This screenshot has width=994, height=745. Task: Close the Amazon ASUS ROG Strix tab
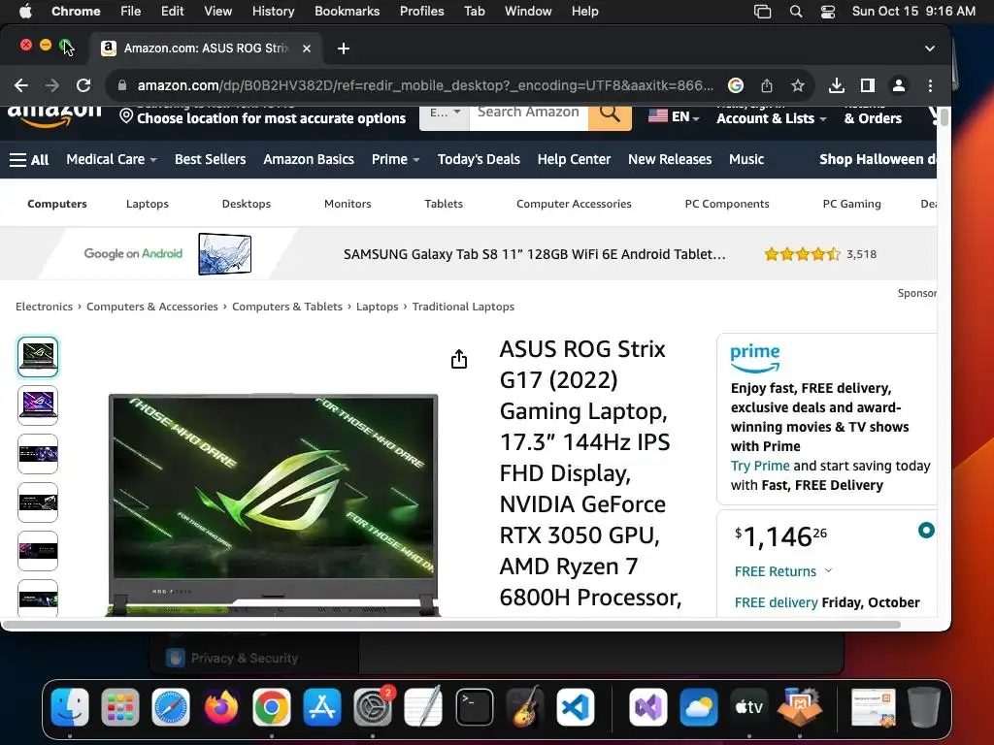pyautogui.click(x=306, y=49)
